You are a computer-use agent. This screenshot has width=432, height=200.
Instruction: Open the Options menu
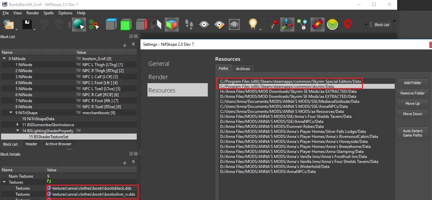65,13
